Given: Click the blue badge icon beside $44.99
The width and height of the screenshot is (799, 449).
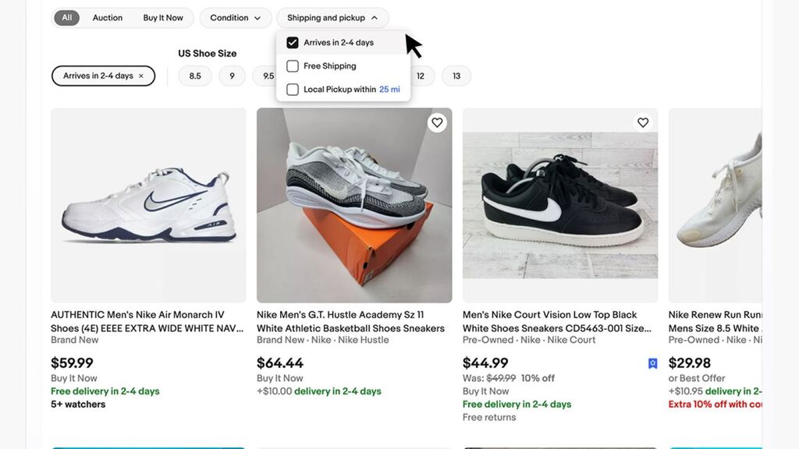Looking at the screenshot, I should (653, 363).
